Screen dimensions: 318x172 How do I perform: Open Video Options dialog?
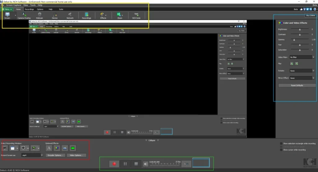click(76, 155)
